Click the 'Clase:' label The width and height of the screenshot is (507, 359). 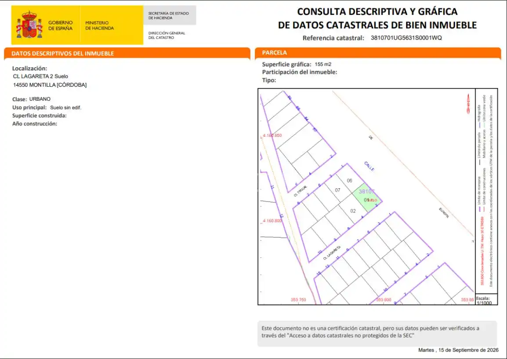tap(19, 99)
